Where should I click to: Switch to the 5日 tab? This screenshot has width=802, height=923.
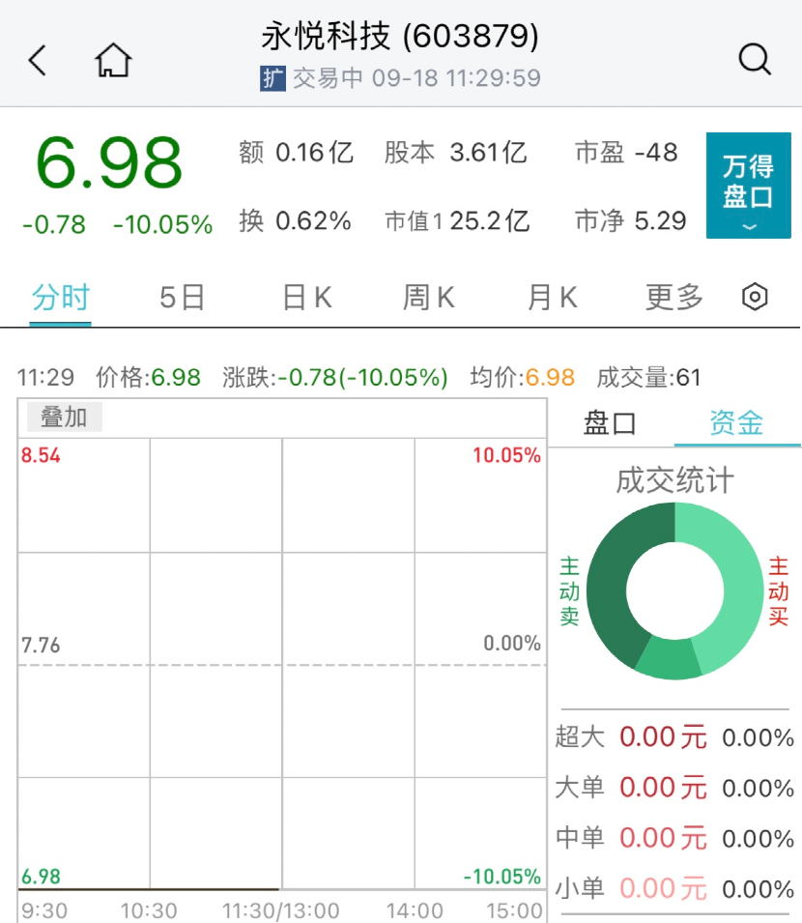click(182, 298)
